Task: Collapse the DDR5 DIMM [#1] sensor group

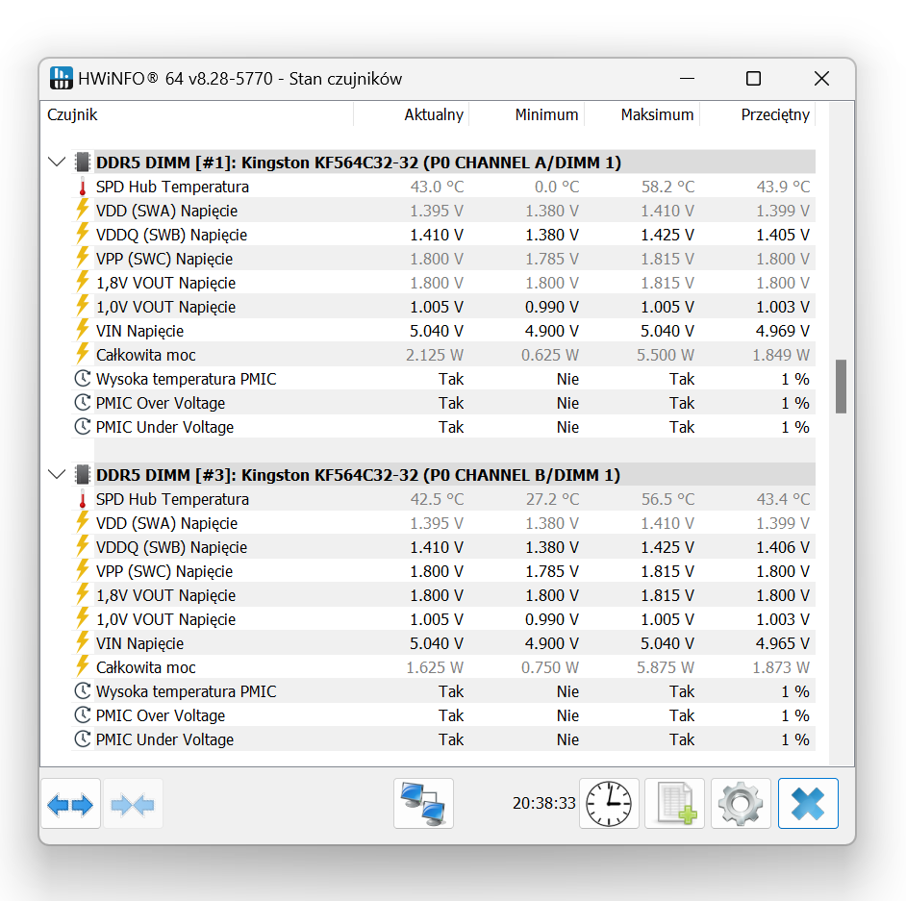Action: click(x=57, y=163)
